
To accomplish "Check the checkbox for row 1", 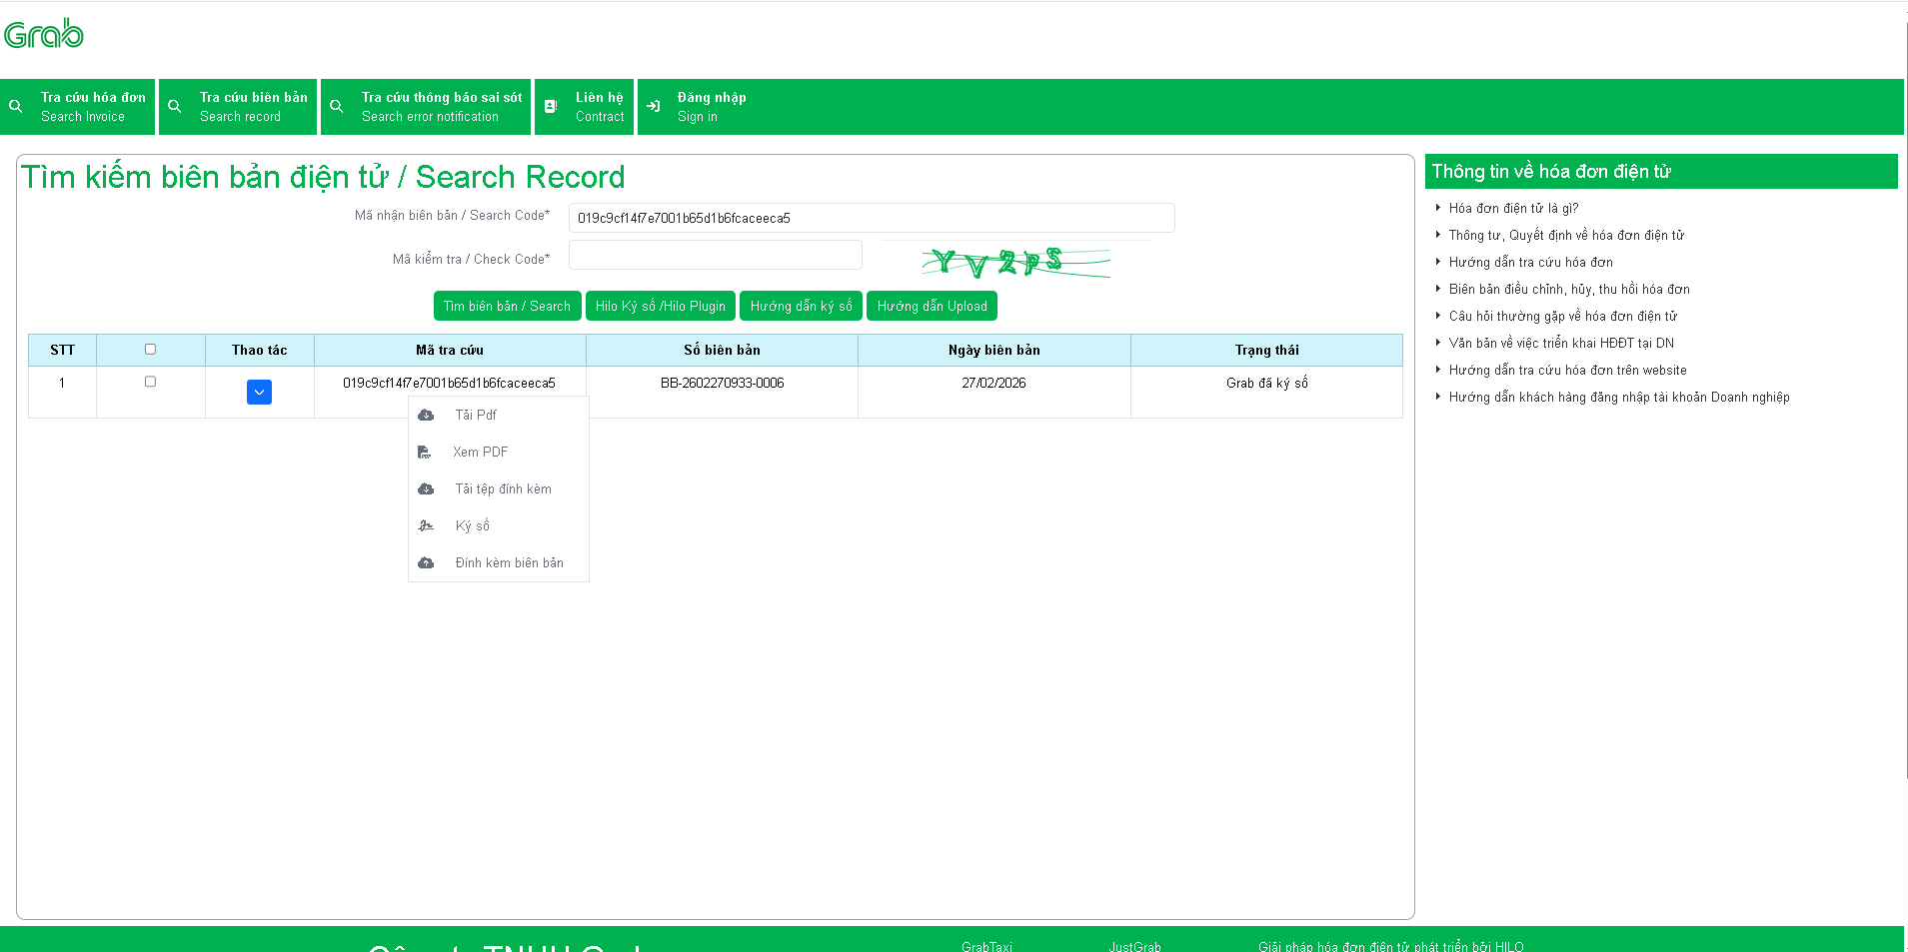I will click(x=150, y=382).
